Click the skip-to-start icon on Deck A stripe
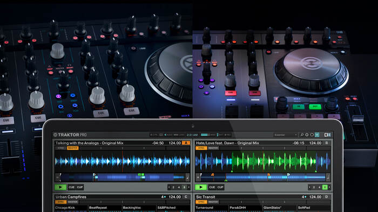 (x=57, y=178)
